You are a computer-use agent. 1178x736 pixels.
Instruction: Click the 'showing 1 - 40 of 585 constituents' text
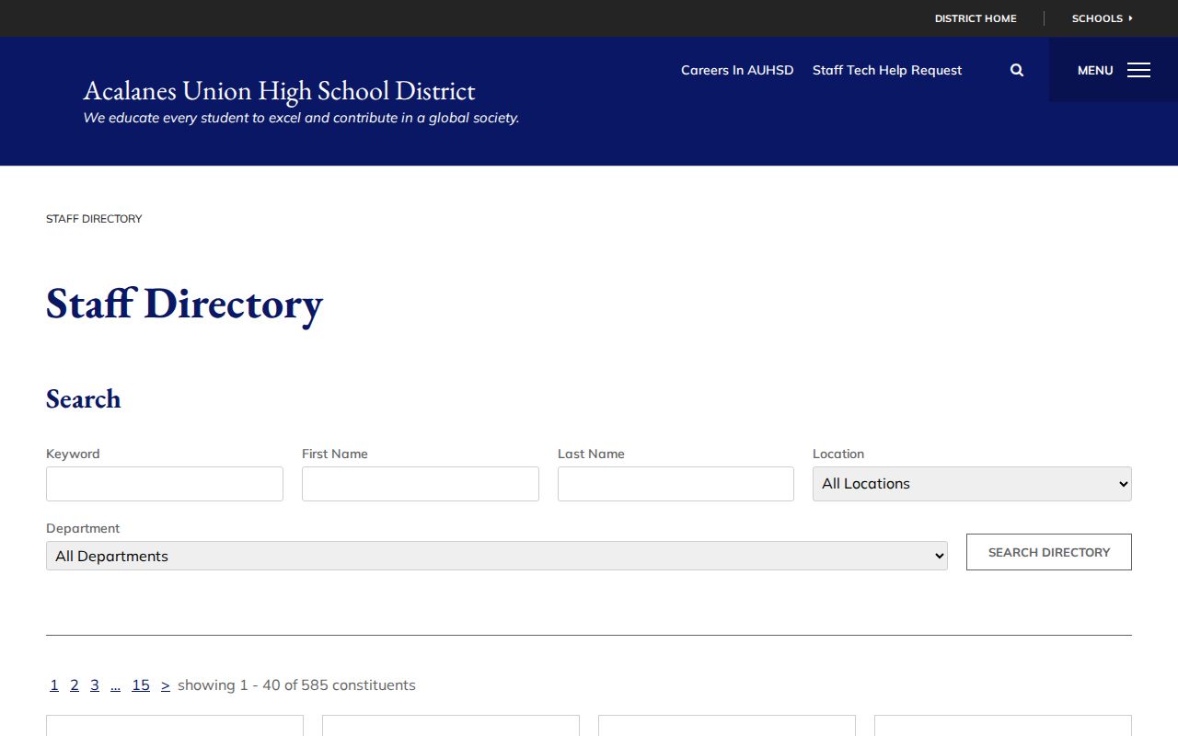[296, 685]
